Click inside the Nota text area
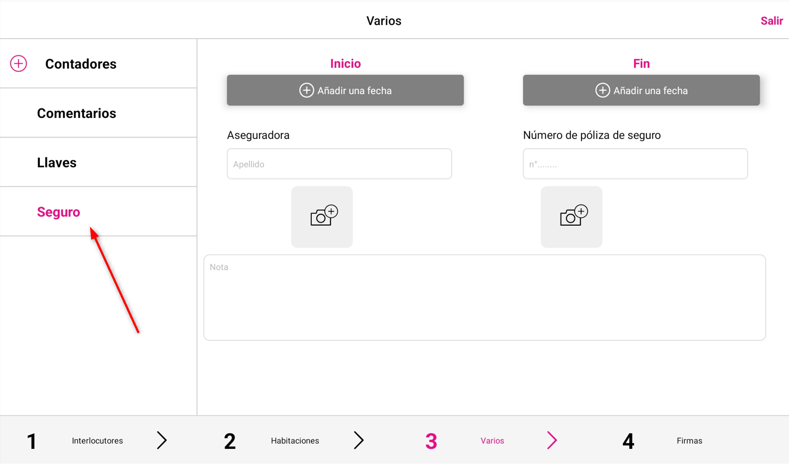The height and width of the screenshot is (464, 789). pyautogui.click(x=485, y=297)
